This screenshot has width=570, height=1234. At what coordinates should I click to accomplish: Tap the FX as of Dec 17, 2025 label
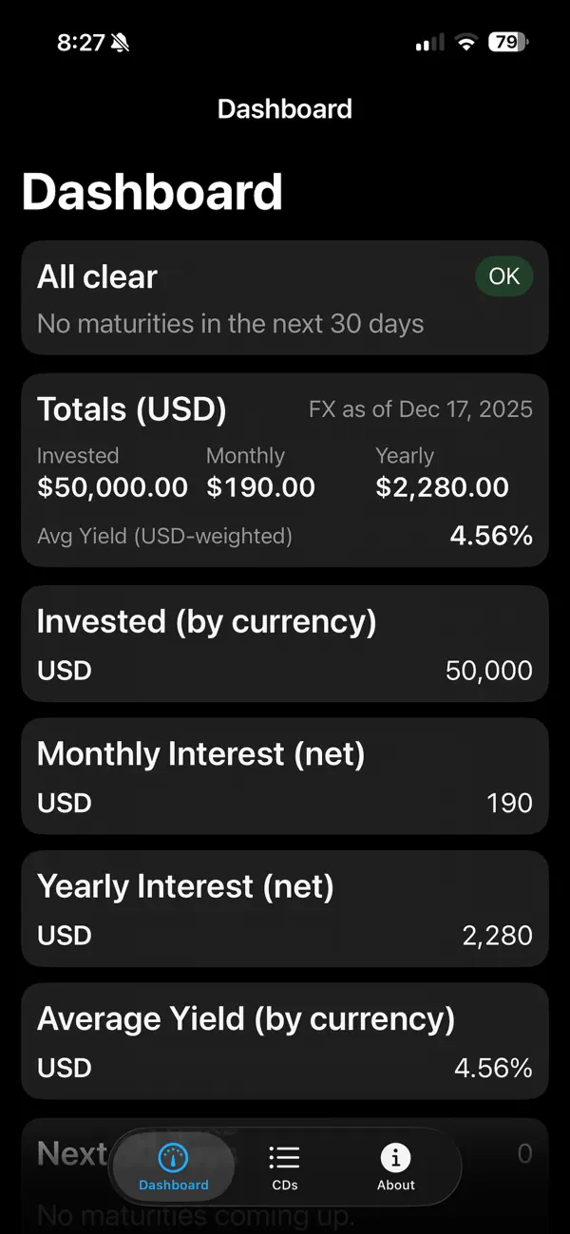[420, 408]
